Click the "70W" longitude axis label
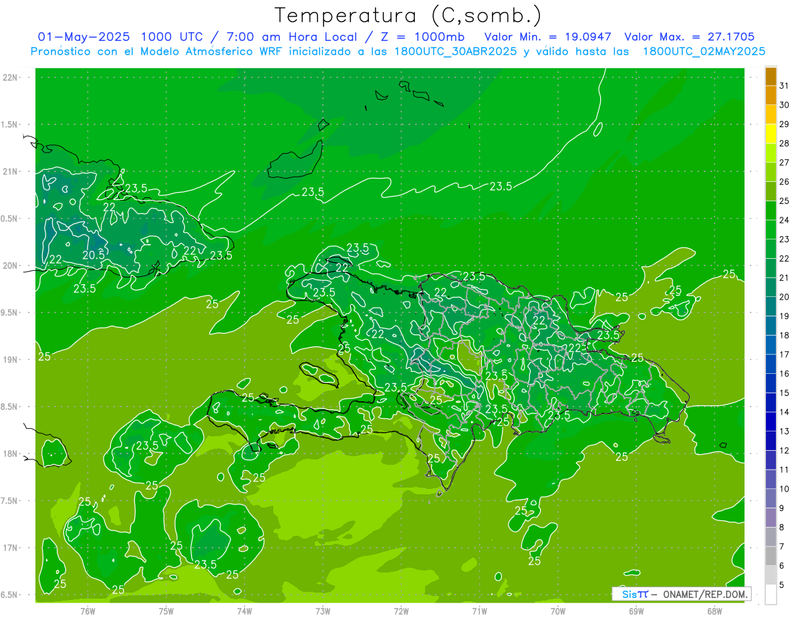The width and height of the screenshot is (802, 620). (x=558, y=611)
